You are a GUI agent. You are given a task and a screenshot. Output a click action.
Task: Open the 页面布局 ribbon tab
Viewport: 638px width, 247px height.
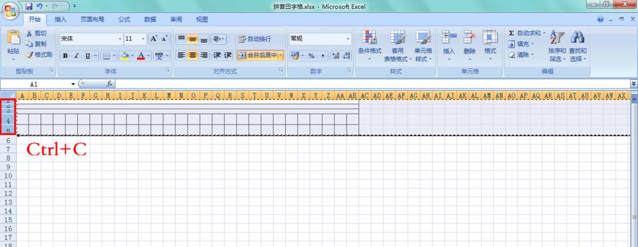[92, 19]
